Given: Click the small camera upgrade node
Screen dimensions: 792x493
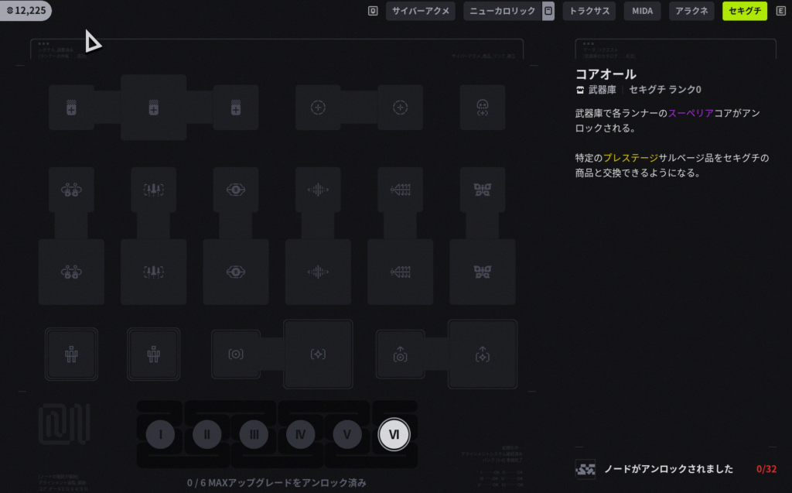Looking at the screenshot, I should click(x=236, y=354).
